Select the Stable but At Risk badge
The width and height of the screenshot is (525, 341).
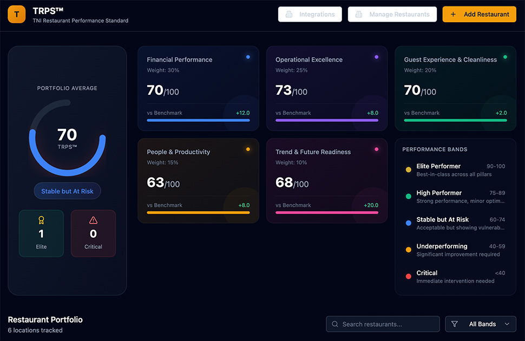tap(67, 191)
